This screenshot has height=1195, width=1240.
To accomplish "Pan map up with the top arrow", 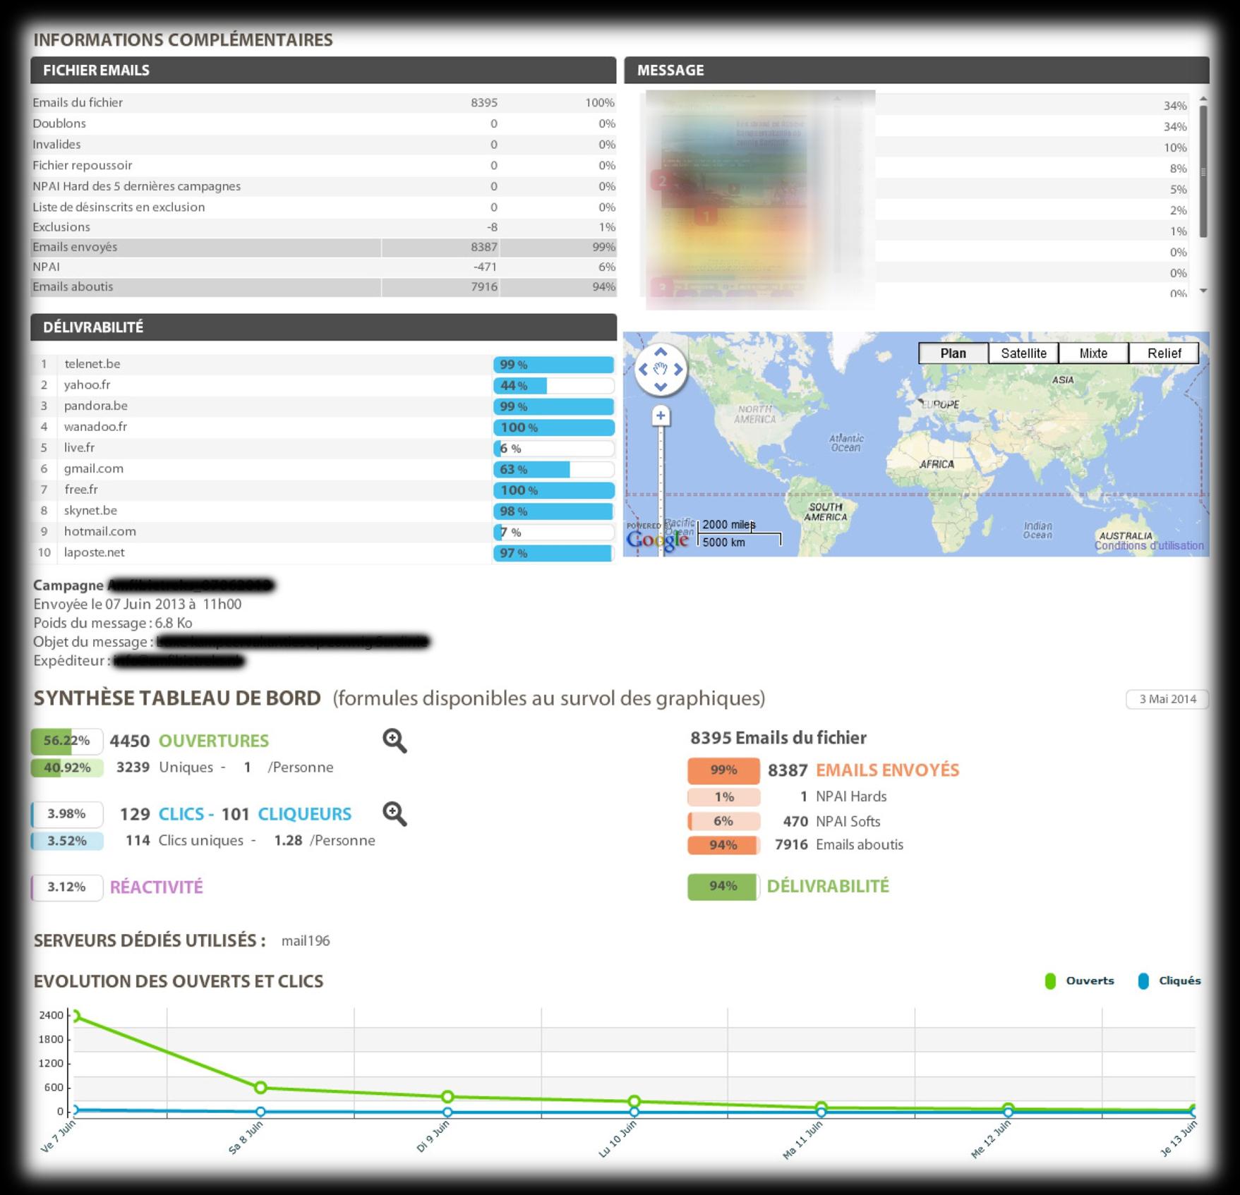I will coord(661,352).
